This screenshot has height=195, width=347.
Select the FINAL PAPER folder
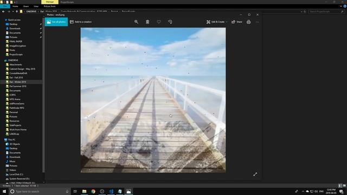click(x=16, y=41)
